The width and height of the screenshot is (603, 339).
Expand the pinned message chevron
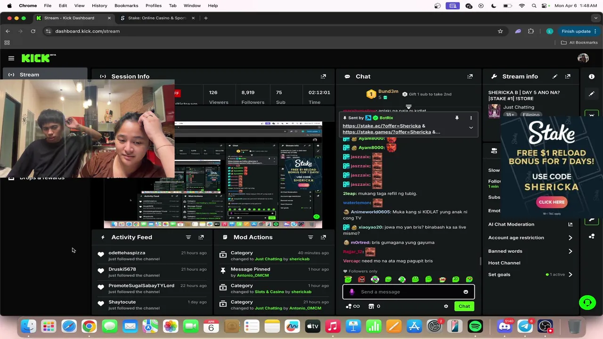point(471,128)
